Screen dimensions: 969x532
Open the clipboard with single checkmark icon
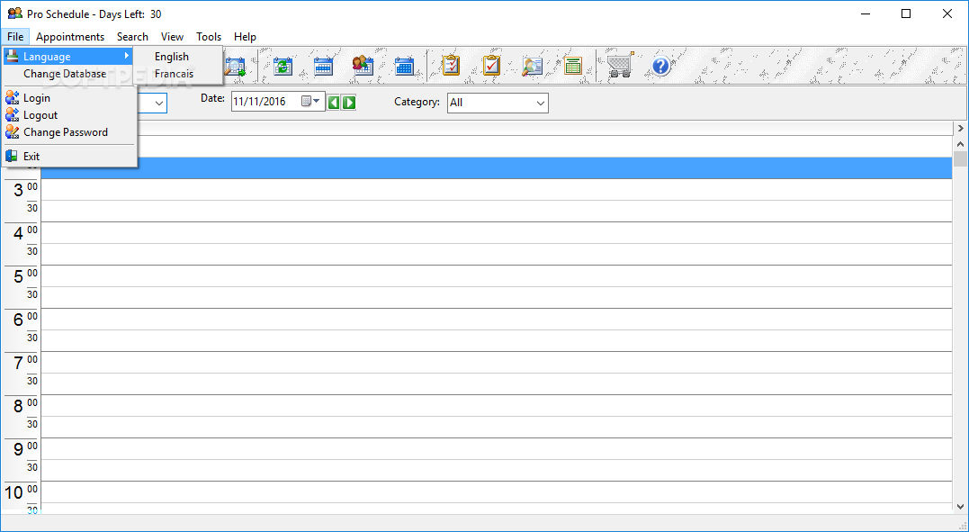(491, 66)
